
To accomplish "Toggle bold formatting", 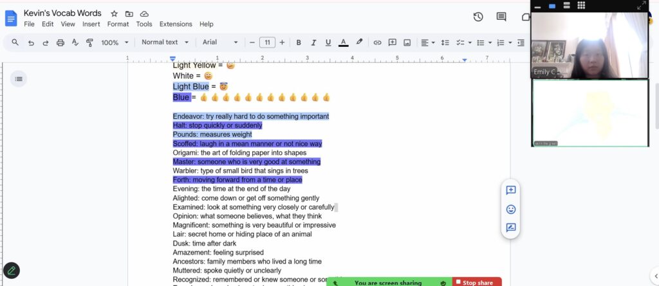I will (299, 42).
